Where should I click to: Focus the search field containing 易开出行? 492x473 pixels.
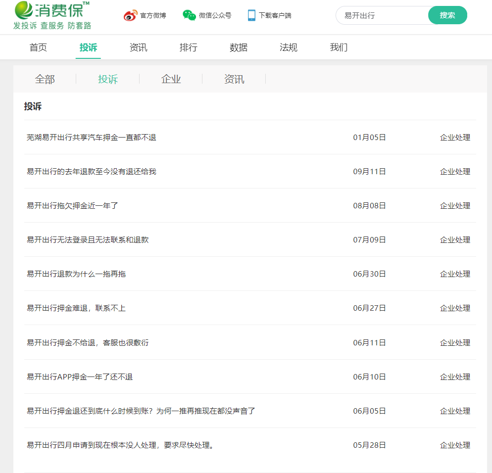382,15
